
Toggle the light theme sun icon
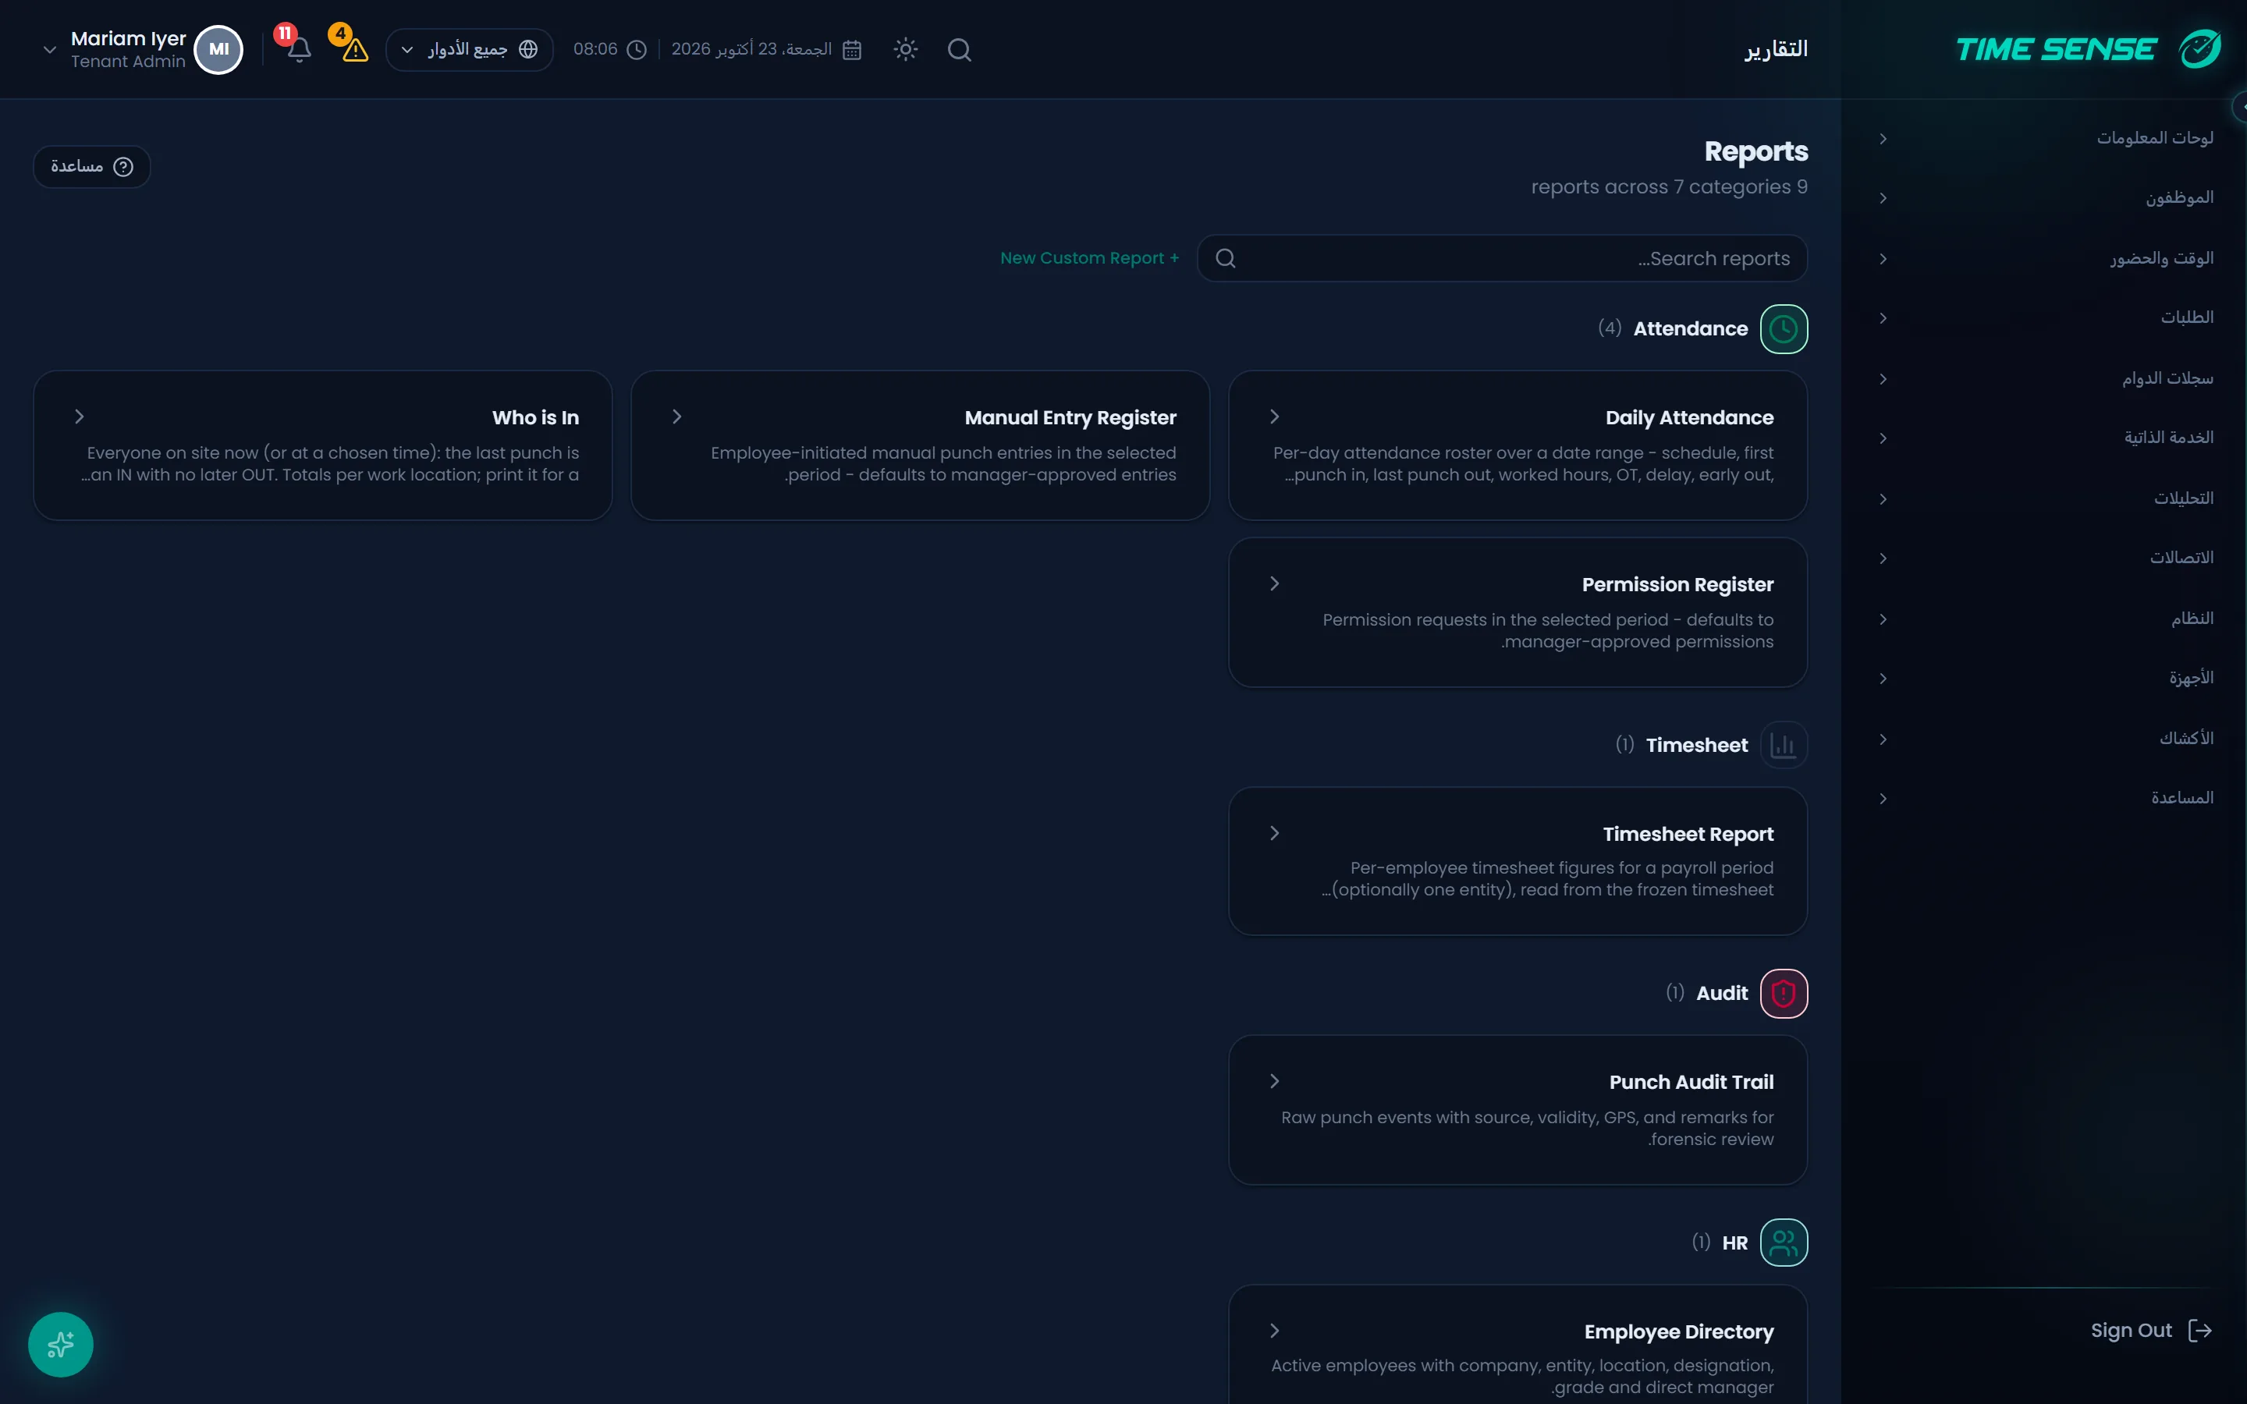[905, 49]
